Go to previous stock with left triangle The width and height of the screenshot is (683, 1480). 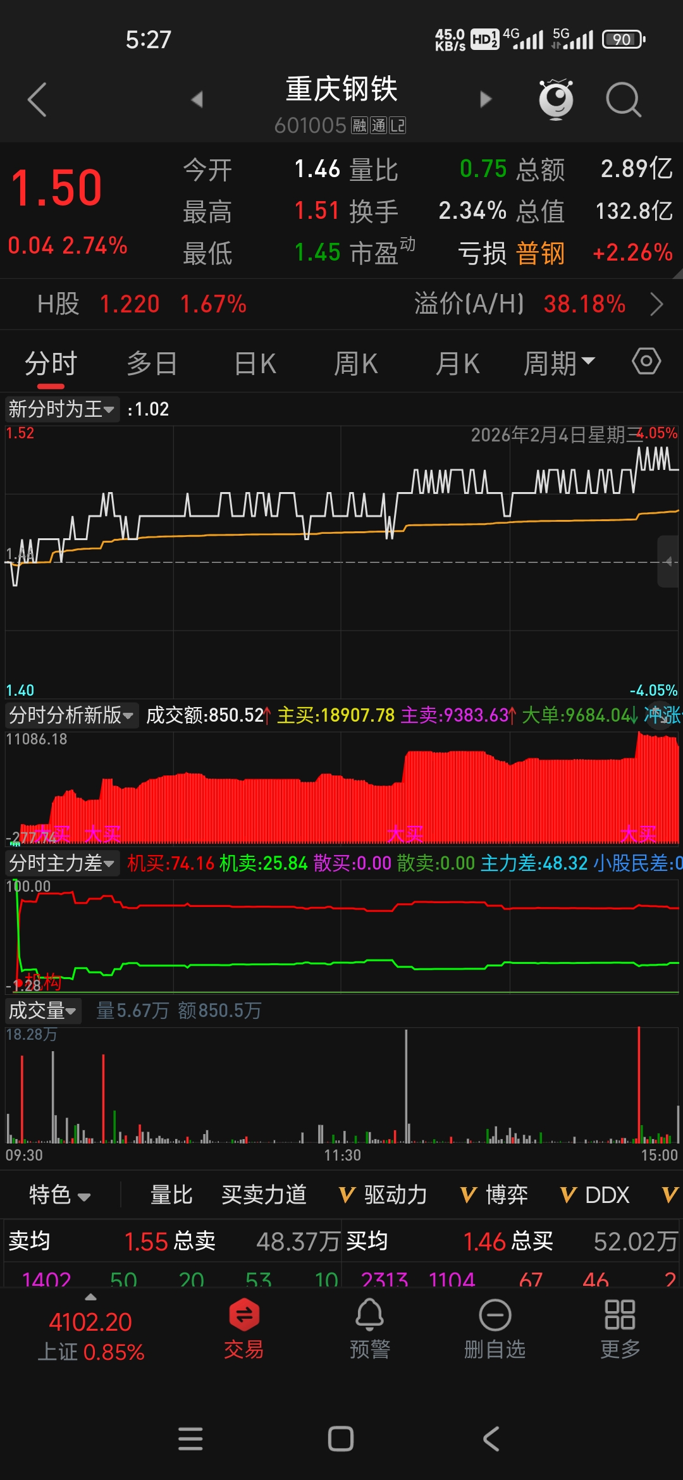[197, 99]
